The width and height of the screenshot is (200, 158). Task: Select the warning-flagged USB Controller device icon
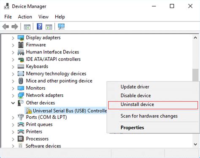[x=29, y=111]
